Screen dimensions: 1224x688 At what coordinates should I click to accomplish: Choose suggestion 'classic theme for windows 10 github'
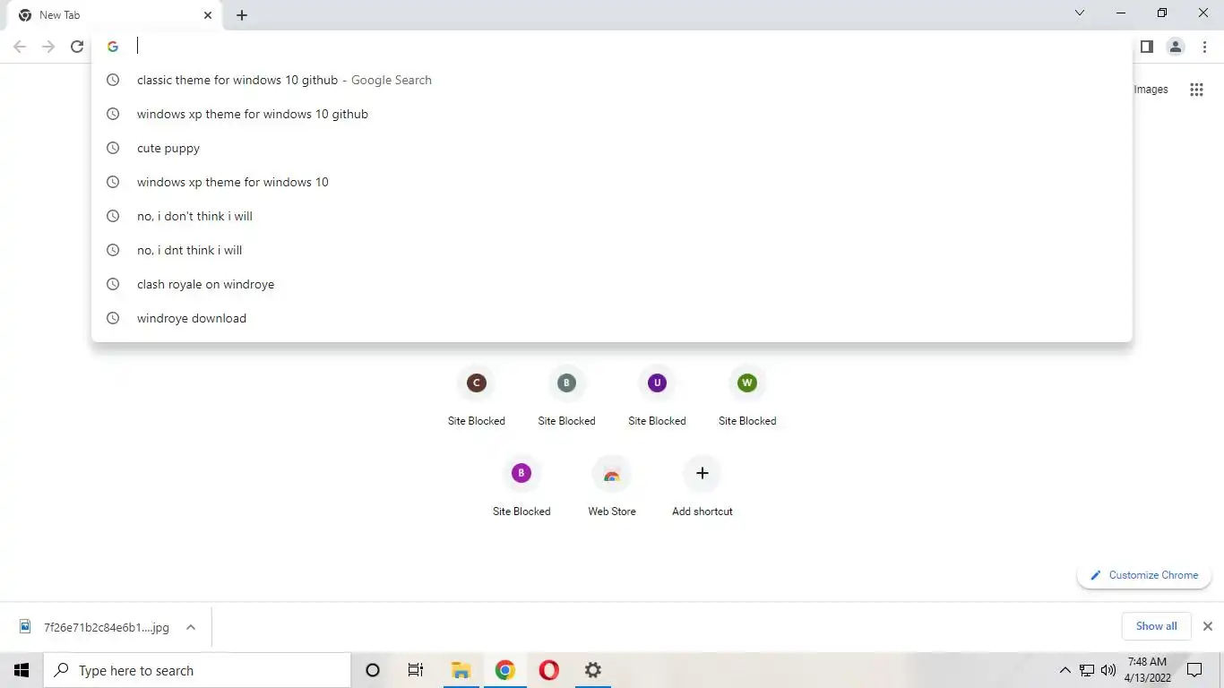[612, 80]
